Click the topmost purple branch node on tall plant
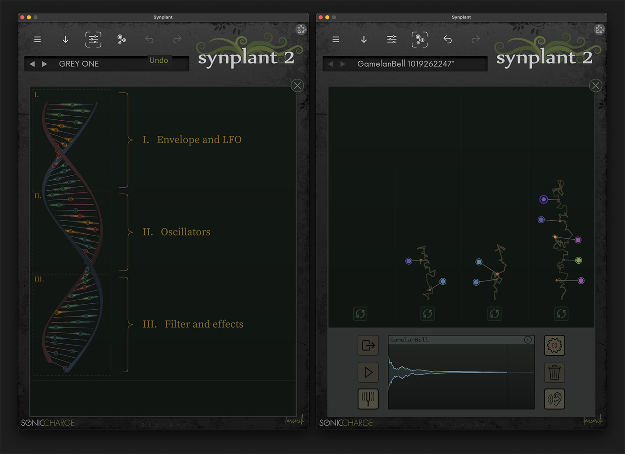Screen dimensions: 625x454 click(544, 199)
